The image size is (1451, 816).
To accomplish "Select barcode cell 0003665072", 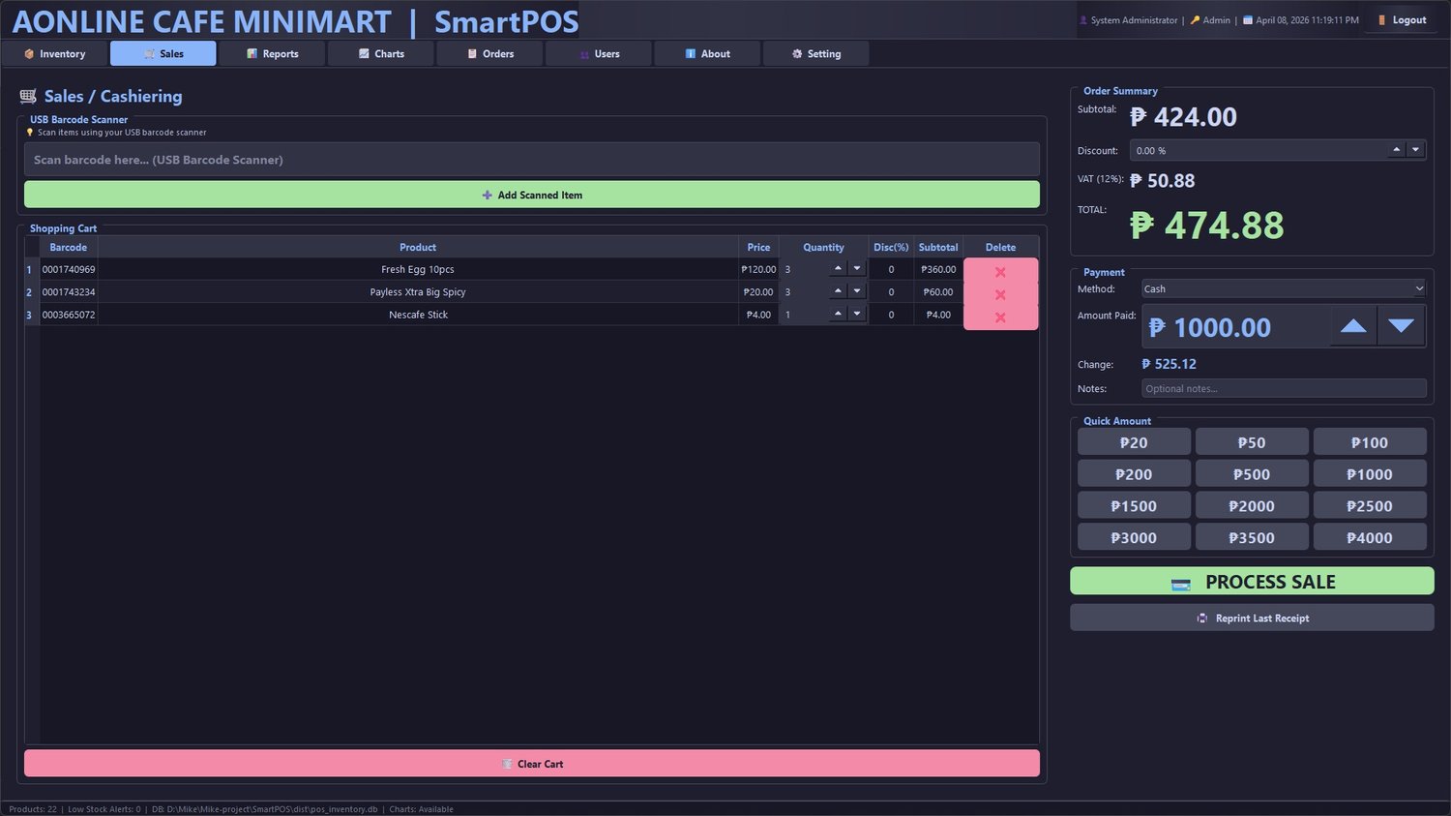I will pyautogui.click(x=69, y=315).
